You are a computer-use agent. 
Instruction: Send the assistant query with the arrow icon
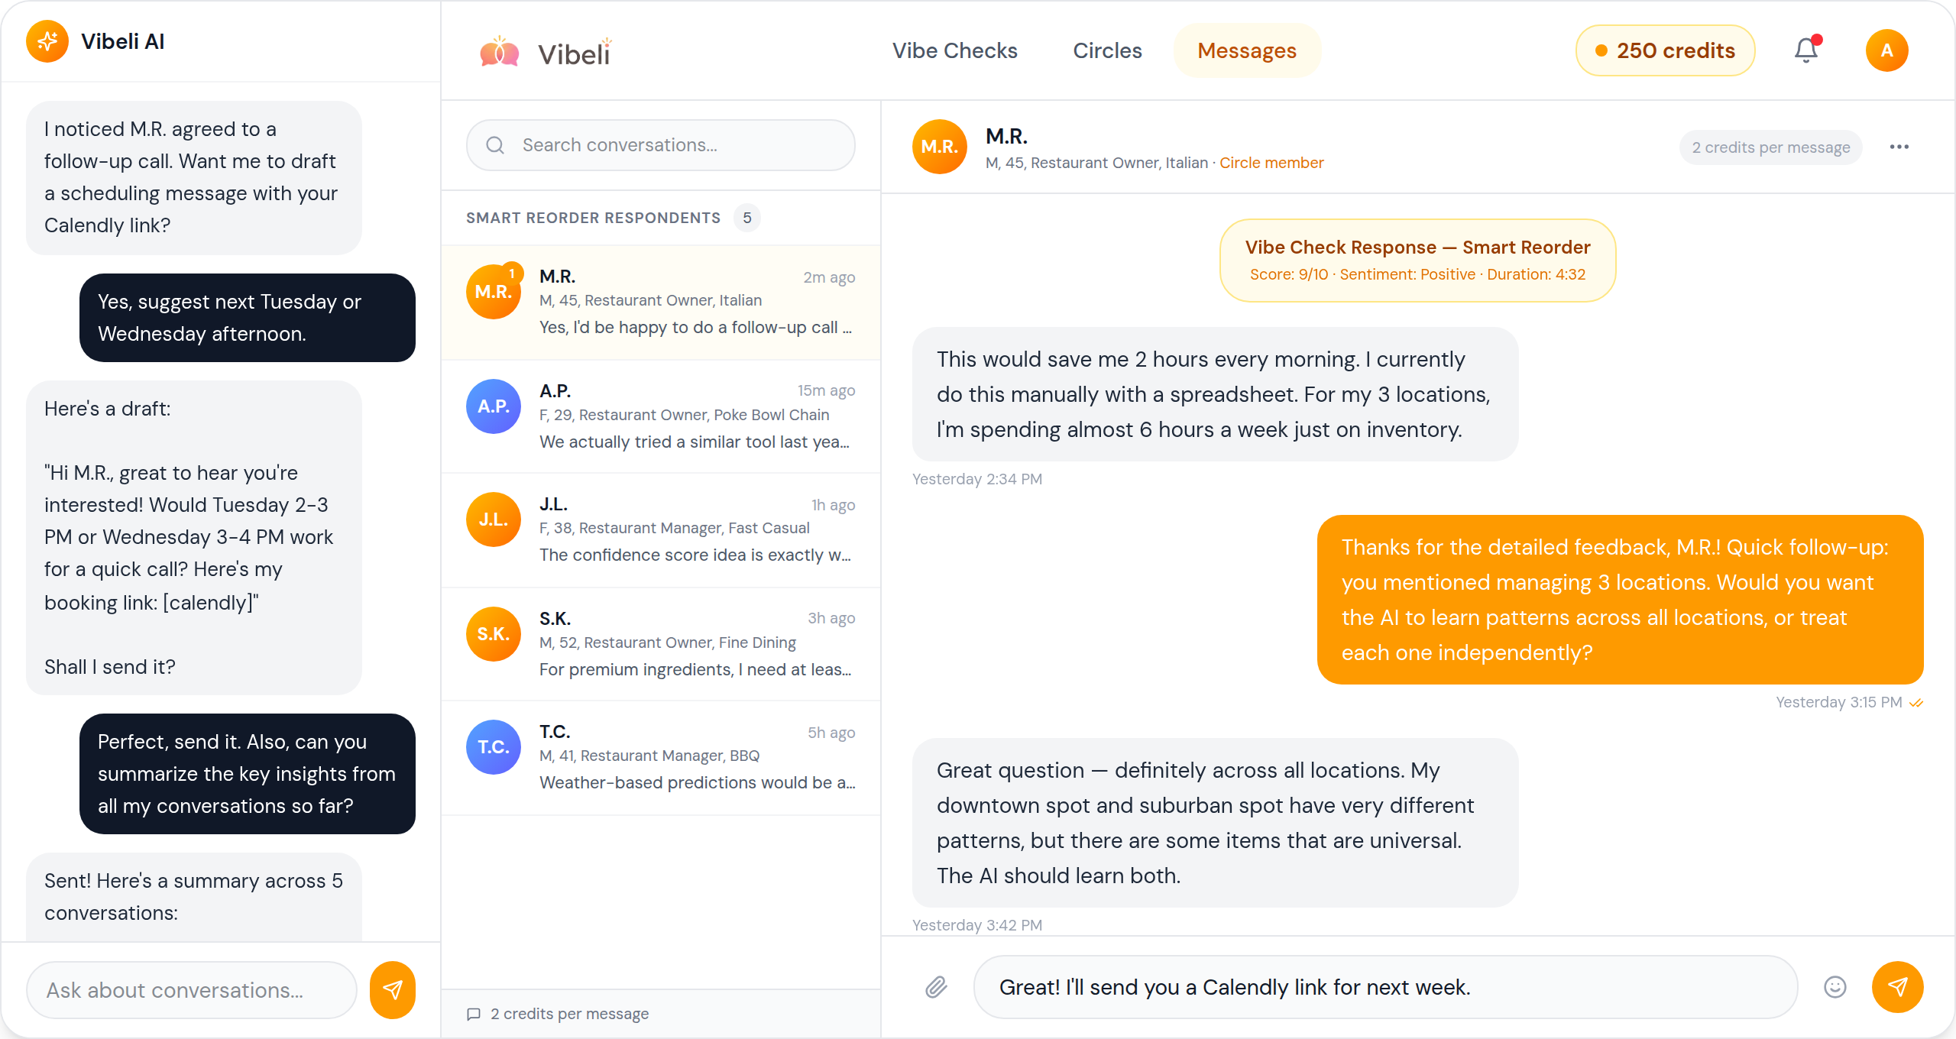click(x=392, y=990)
